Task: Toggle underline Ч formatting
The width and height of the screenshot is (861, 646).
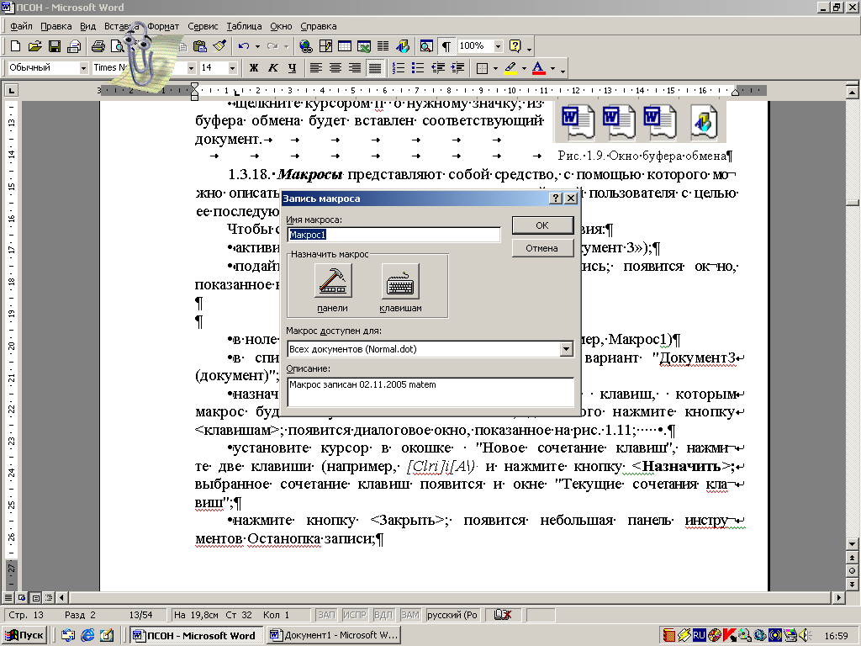Action: [x=292, y=68]
